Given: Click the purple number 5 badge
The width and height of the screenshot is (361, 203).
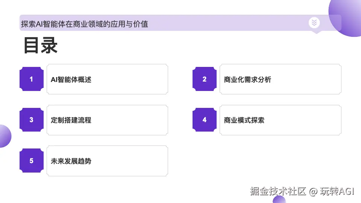Looking at the screenshot, I should (x=31, y=161).
